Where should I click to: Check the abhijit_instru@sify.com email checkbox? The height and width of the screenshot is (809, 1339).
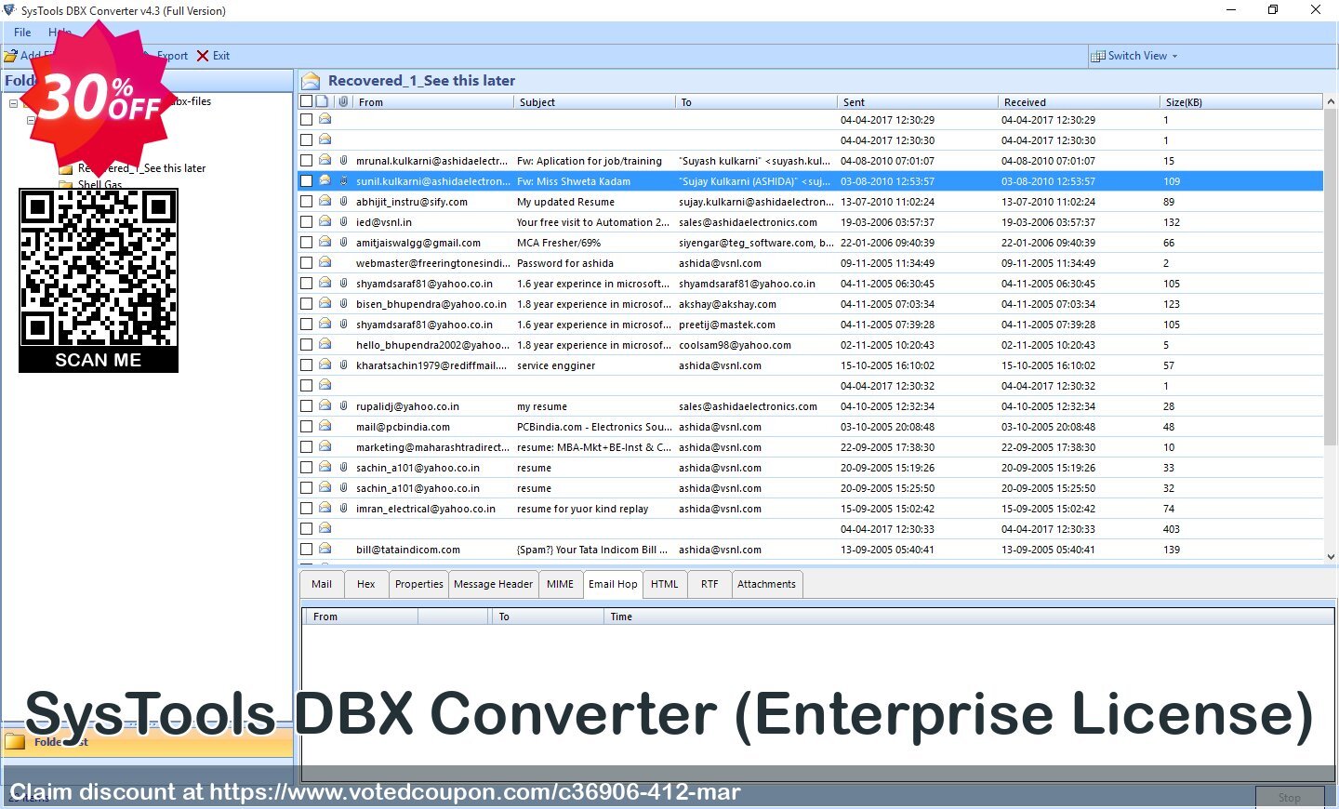coord(306,202)
